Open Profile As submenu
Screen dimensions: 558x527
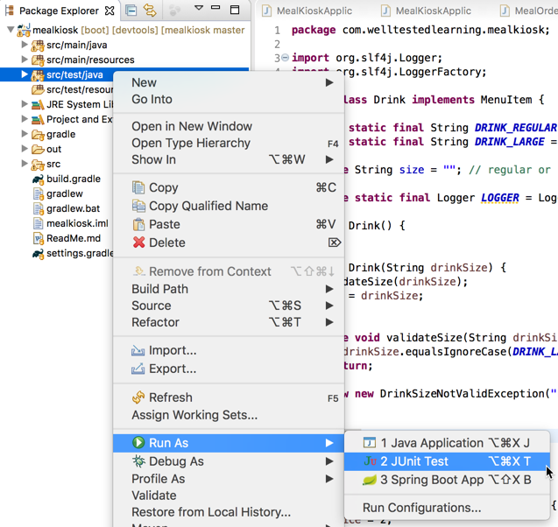[x=229, y=479]
